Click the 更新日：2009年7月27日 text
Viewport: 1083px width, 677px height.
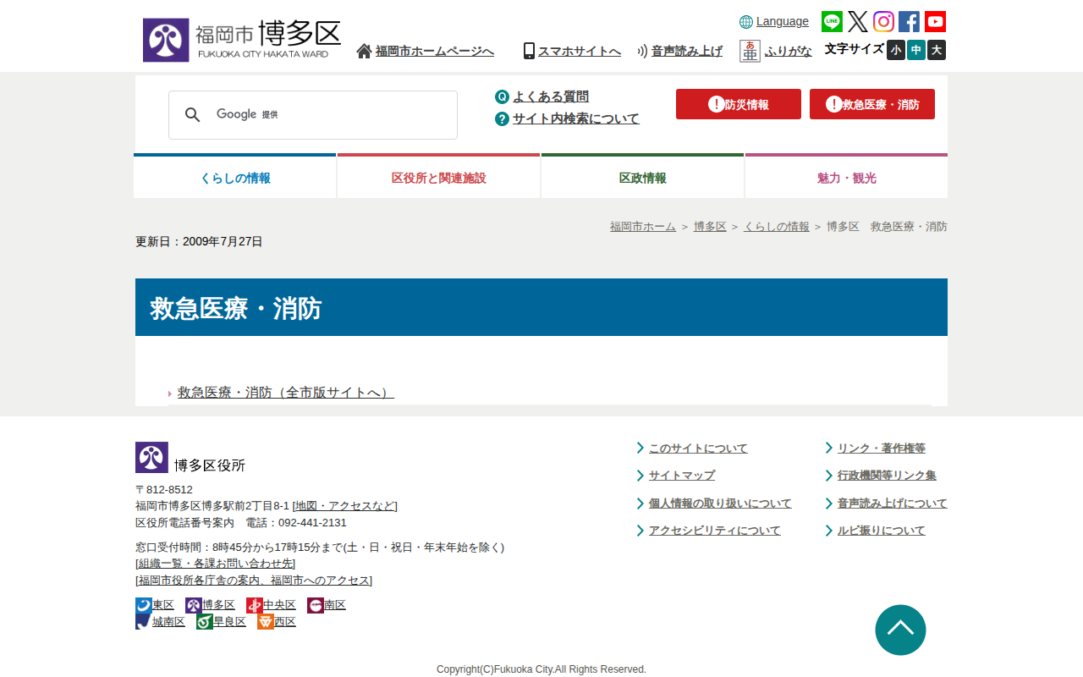tap(199, 241)
